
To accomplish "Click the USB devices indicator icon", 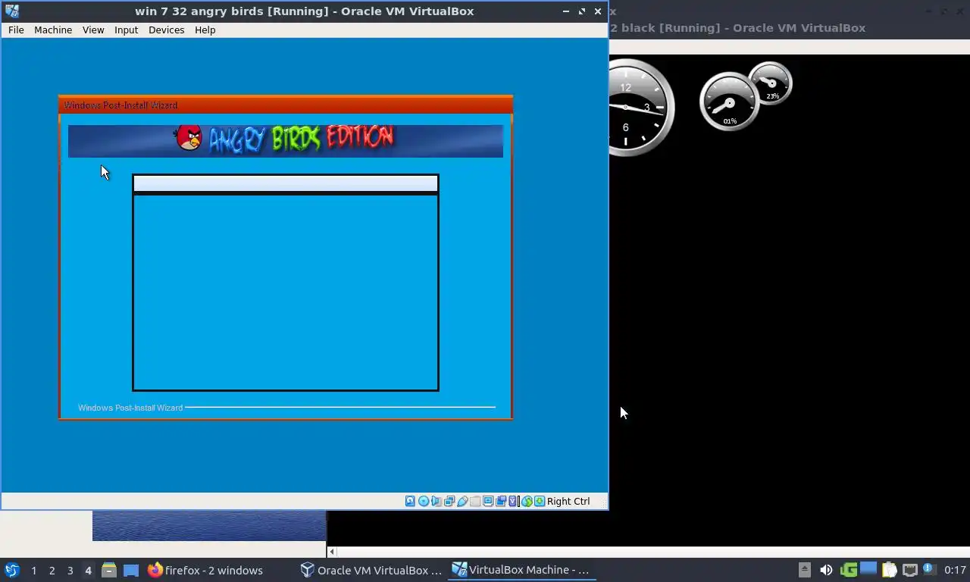I will click(x=462, y=501).
